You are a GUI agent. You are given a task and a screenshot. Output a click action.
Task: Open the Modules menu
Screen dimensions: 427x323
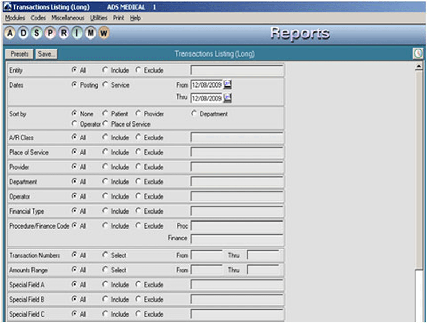coord(15,18)
